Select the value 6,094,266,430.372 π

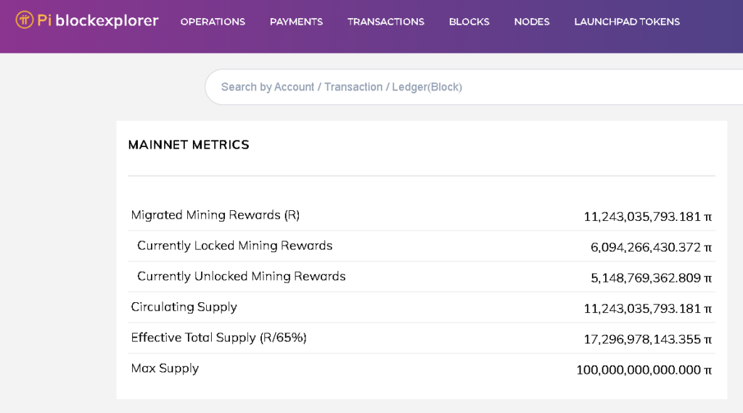point(651,247)
